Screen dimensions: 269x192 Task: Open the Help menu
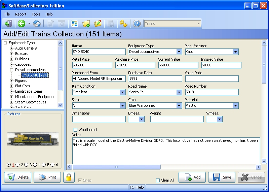(49, 14)
